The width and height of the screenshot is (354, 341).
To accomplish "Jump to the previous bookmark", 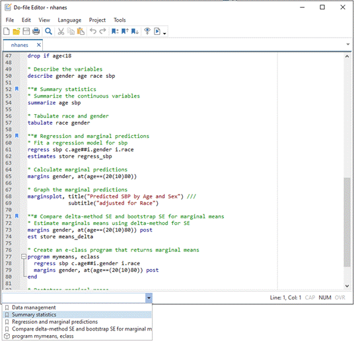I will coord(125,31).
